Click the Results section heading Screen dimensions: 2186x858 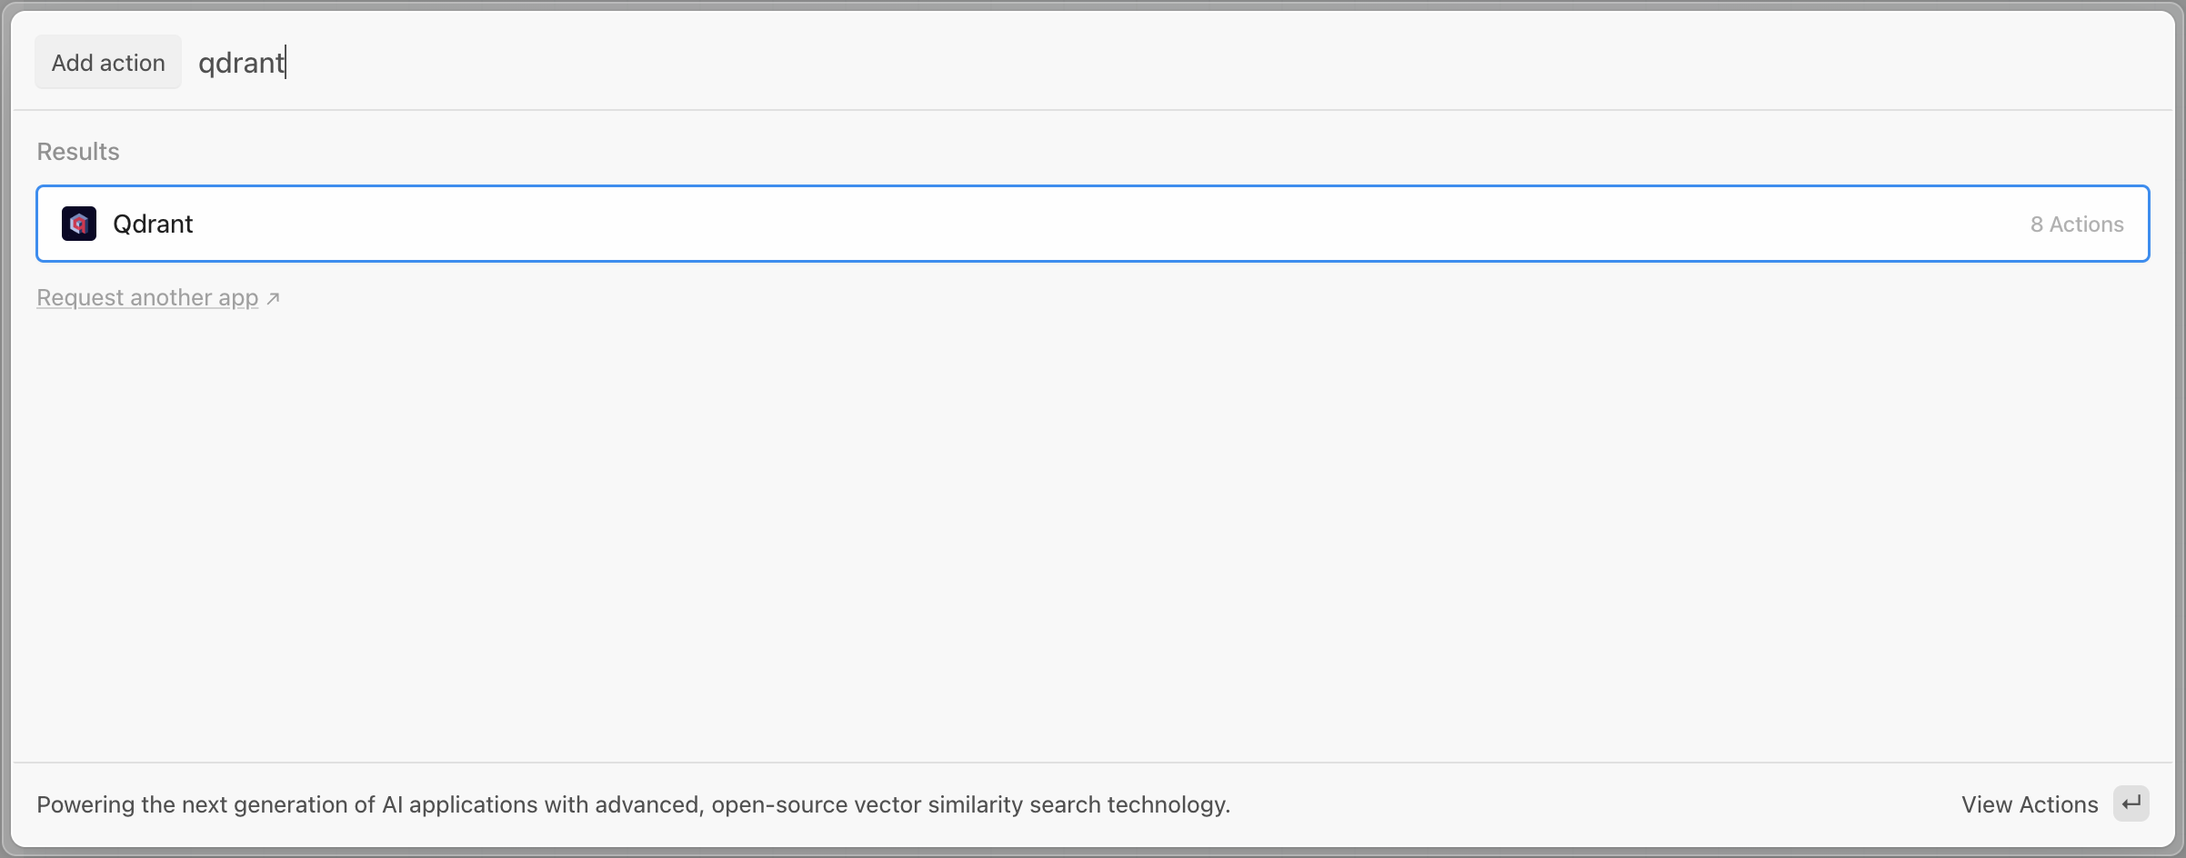77,151
